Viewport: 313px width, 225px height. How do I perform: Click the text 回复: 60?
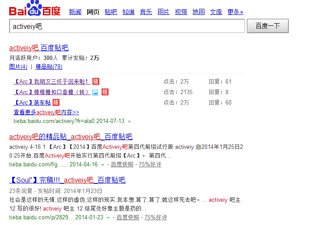pyautogui.click(x=220, y=102)
